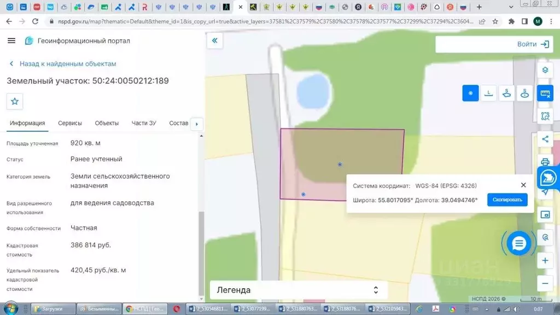The height and width of the screenshot is (315, 560).
Task: Open the Сервисы tab
Action: click(x=70, y=123)
